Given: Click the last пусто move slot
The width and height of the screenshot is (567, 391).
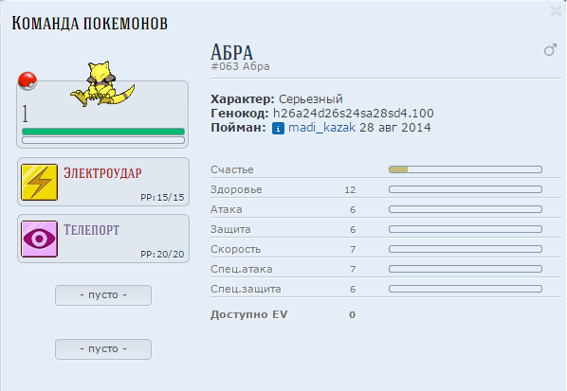Looking at the screenshot, I should point(103,349).
